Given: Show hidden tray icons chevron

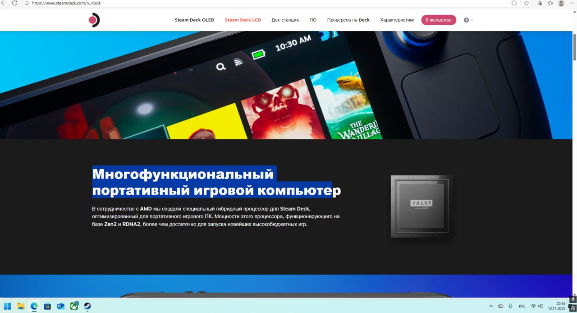Looking at the screenshot, I should point(491,306).
